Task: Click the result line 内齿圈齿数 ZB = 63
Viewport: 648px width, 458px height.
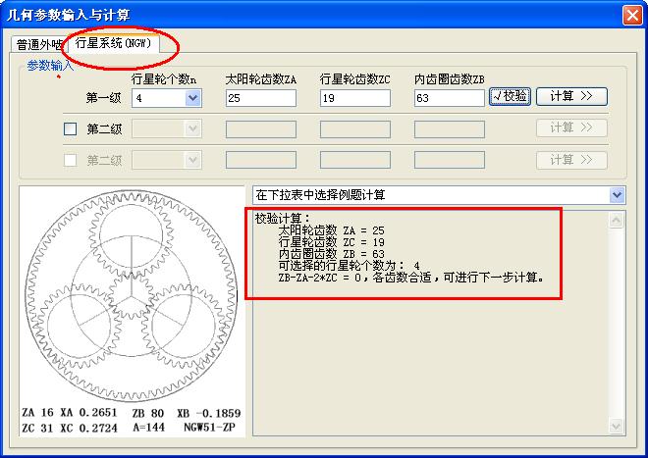Action: [332, 254]
